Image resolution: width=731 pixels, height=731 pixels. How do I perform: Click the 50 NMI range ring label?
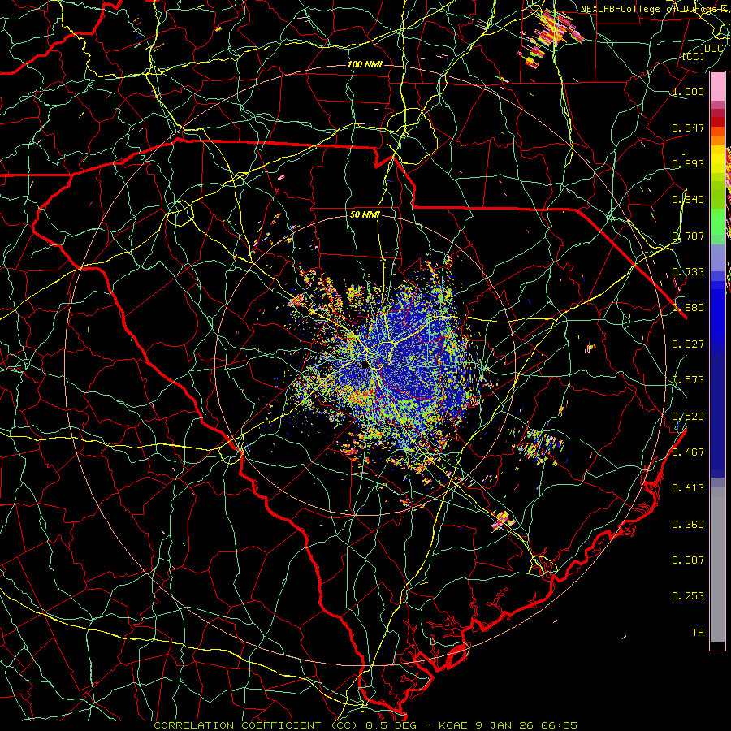[365, 215]
